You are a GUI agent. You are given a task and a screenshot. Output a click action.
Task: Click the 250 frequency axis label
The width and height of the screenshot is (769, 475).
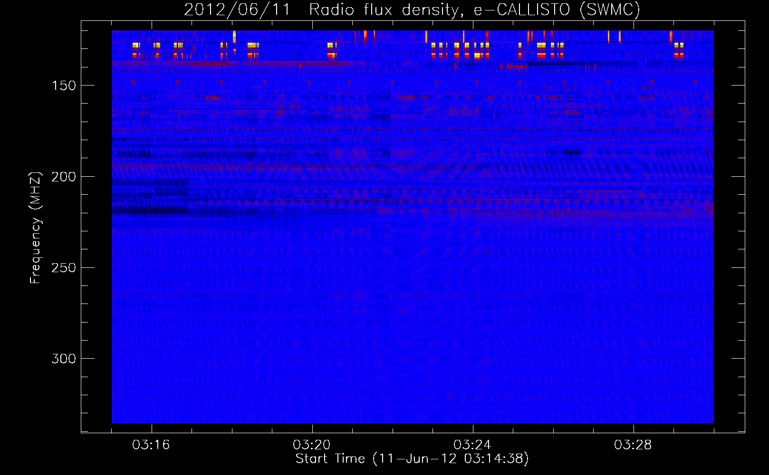pos(64,268)
